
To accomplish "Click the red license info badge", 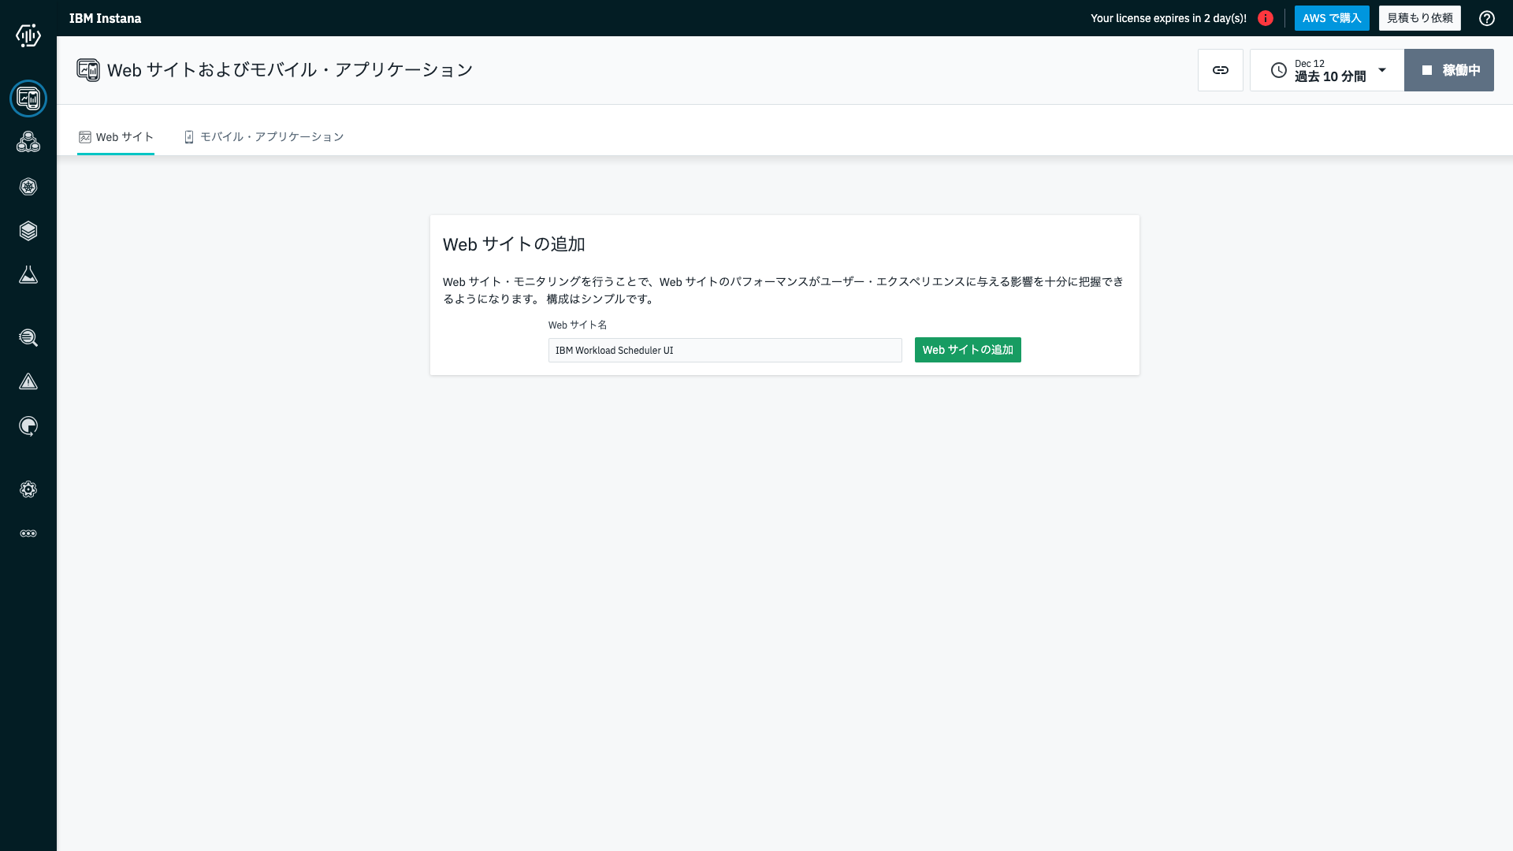I will pyautogui.click(x=1266, y=18).
